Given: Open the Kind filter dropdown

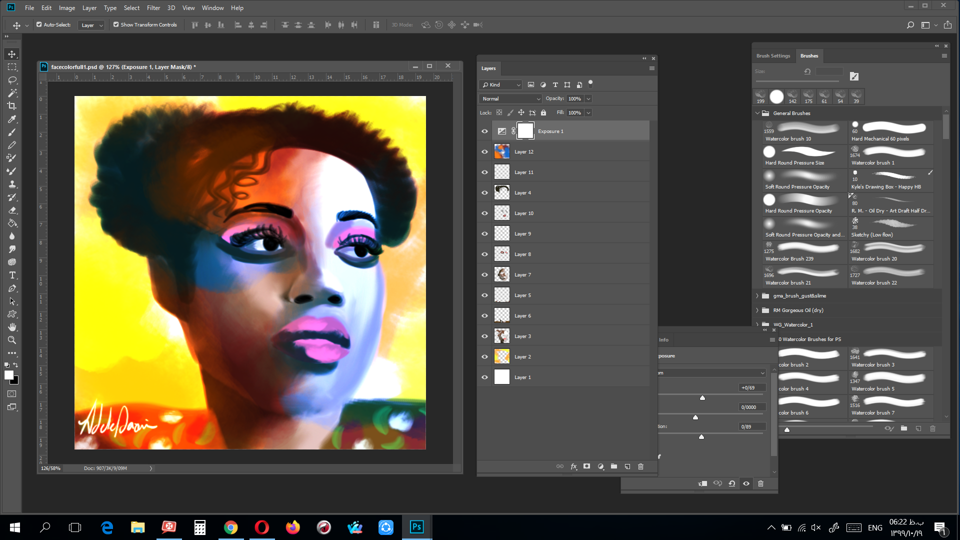Looking at the screenshot, I should 500,85.
